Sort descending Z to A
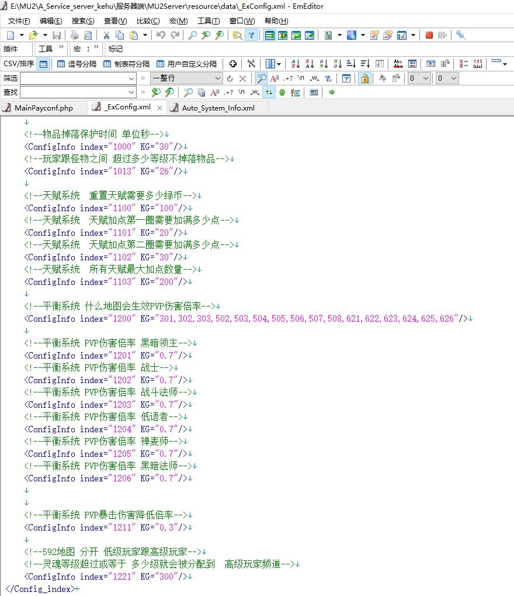 click(x=310, y=64)
